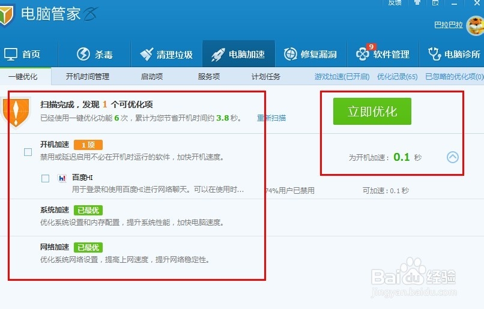Click the 已最优 badge next to 网络加速

(88, 248)
